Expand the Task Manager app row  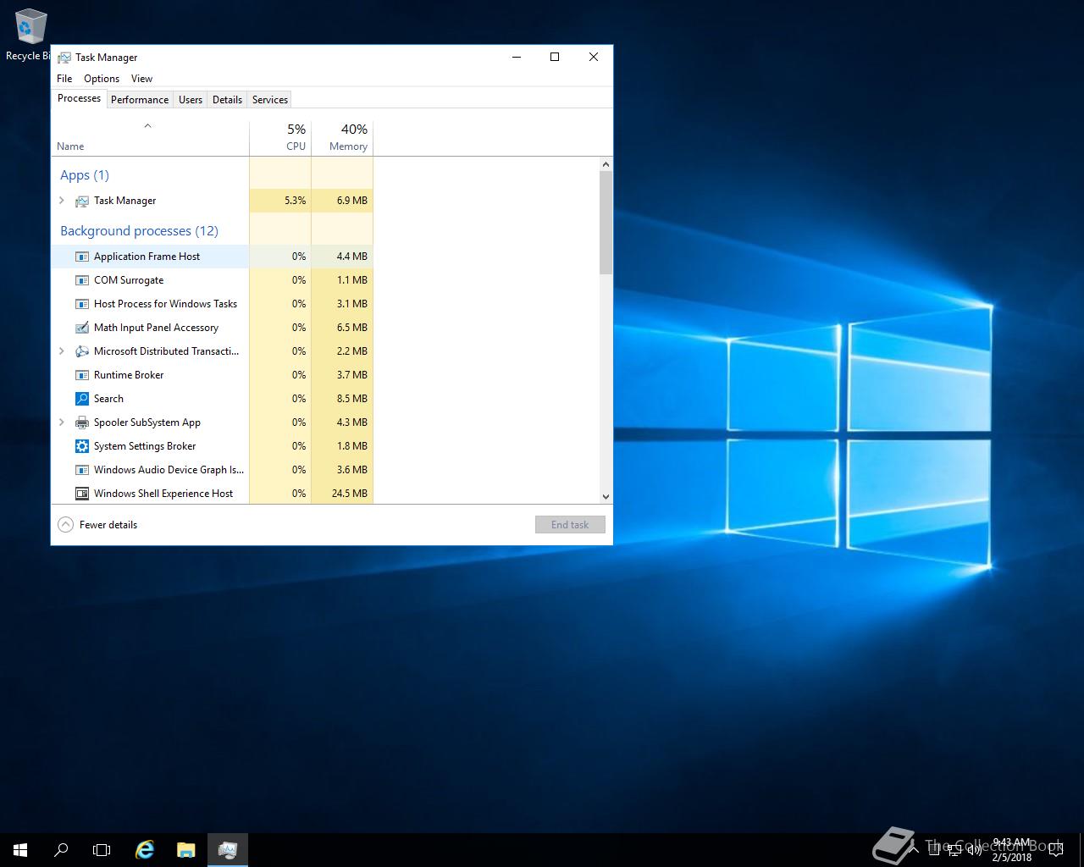62,201
